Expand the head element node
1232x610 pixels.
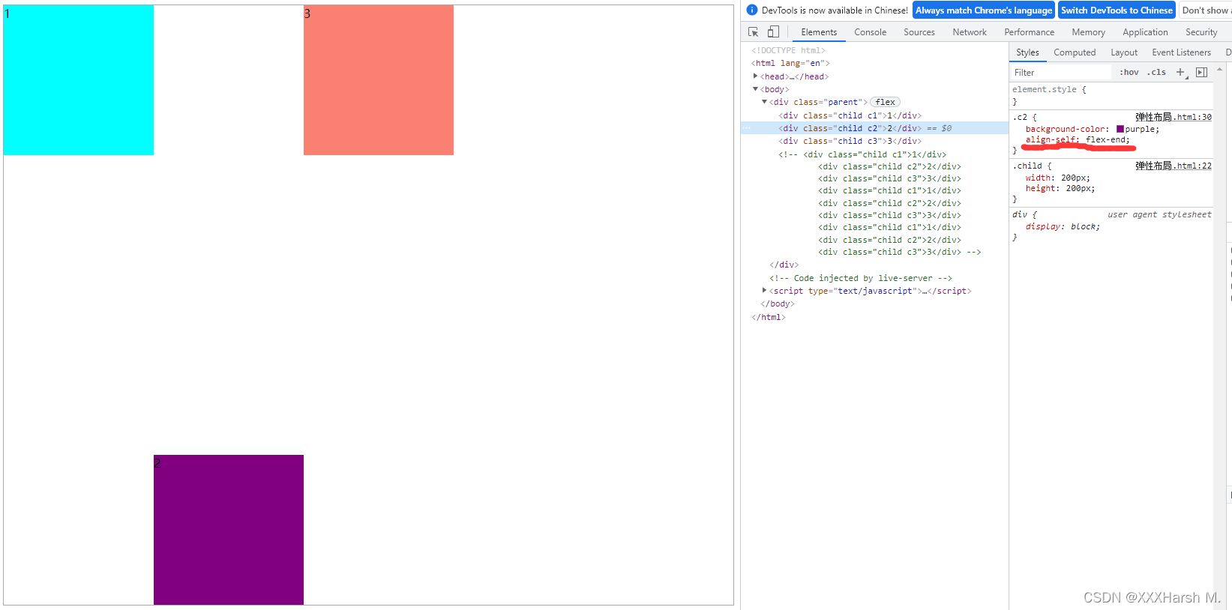click(x=755, y=76)
